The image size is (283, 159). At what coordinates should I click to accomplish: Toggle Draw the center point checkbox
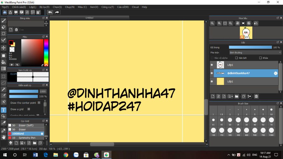coord(39,103)
